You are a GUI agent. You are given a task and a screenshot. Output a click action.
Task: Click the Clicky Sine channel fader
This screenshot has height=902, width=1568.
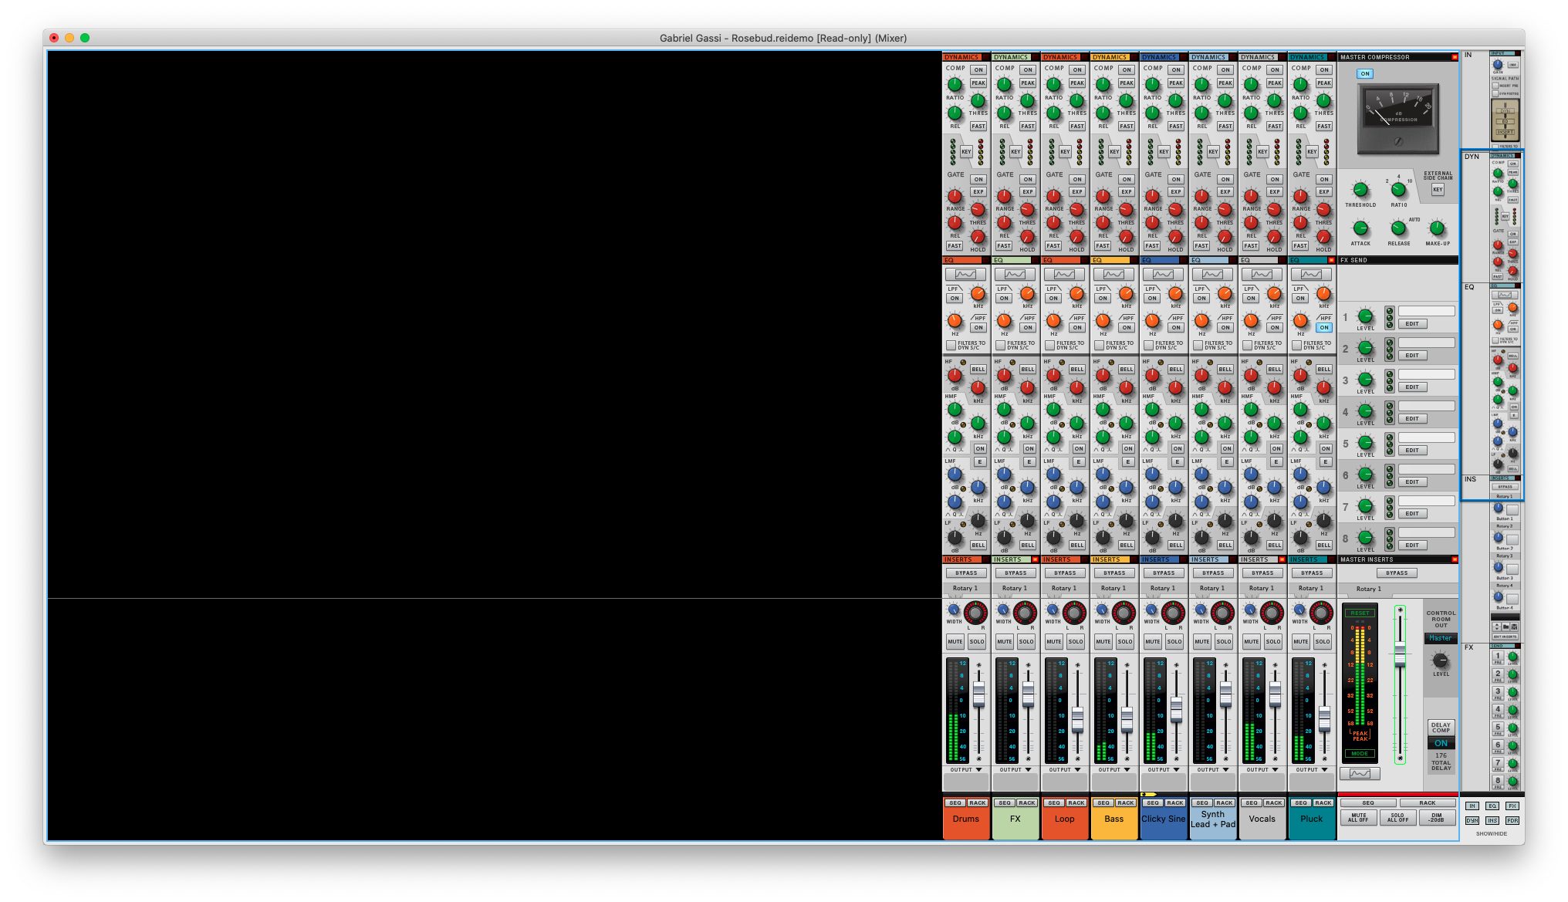1176,708
